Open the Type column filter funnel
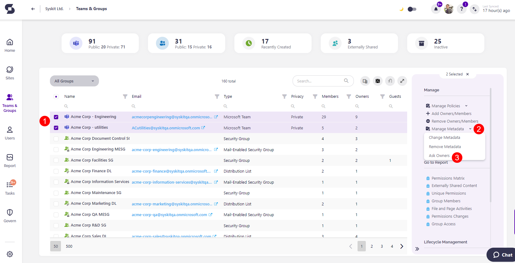This screenshot has height=263, width=515. click(x=284, y=97)
